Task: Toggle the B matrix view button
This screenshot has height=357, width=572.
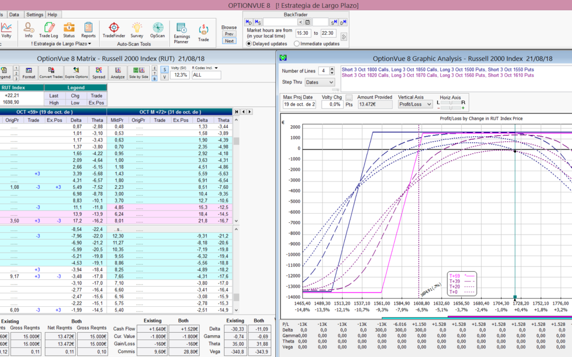Action: (155, 79)
